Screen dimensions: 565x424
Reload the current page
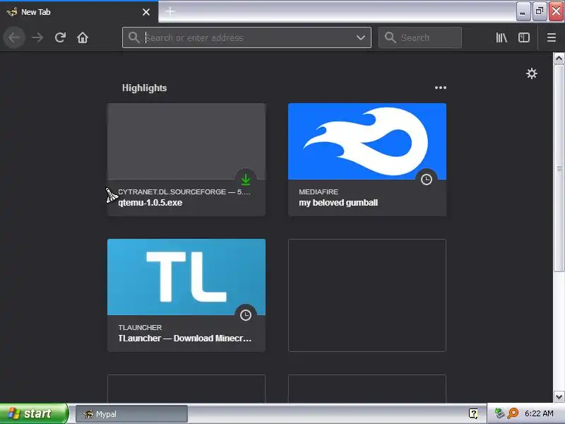click(x=60, y=37)
